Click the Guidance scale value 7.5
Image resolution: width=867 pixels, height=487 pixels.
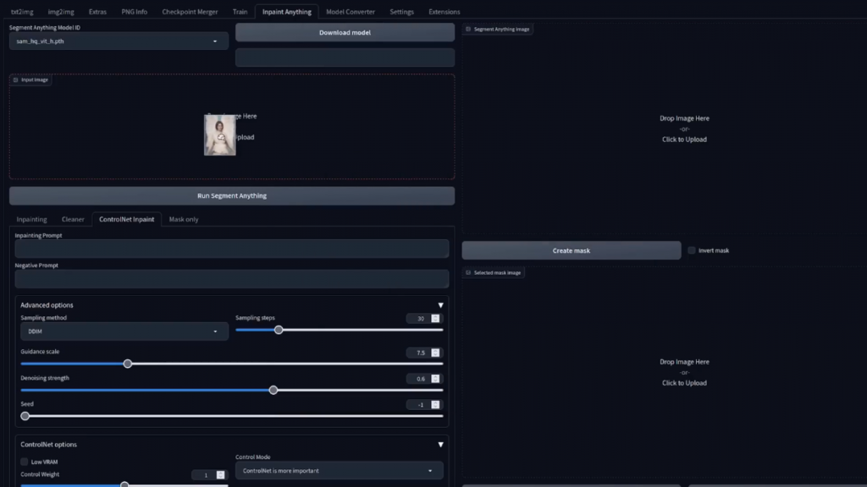pyautogui.click(x=419, y=353)
